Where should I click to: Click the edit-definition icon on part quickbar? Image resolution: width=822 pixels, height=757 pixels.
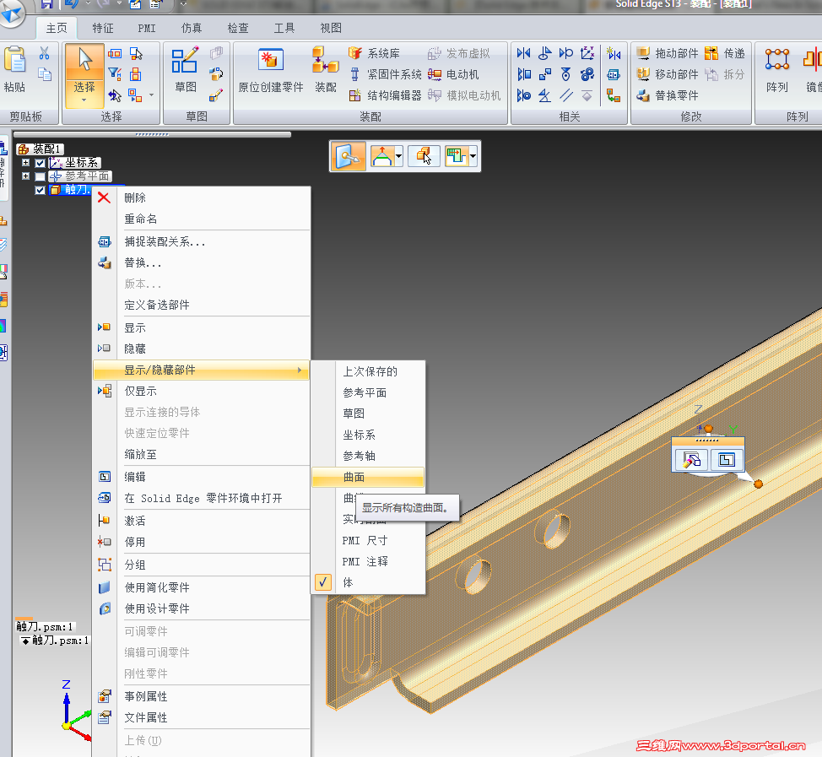691,460
